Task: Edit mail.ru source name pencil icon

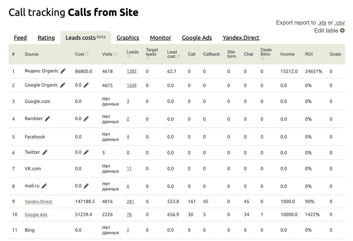Action: pyautogui.click(x=44, y=186)
